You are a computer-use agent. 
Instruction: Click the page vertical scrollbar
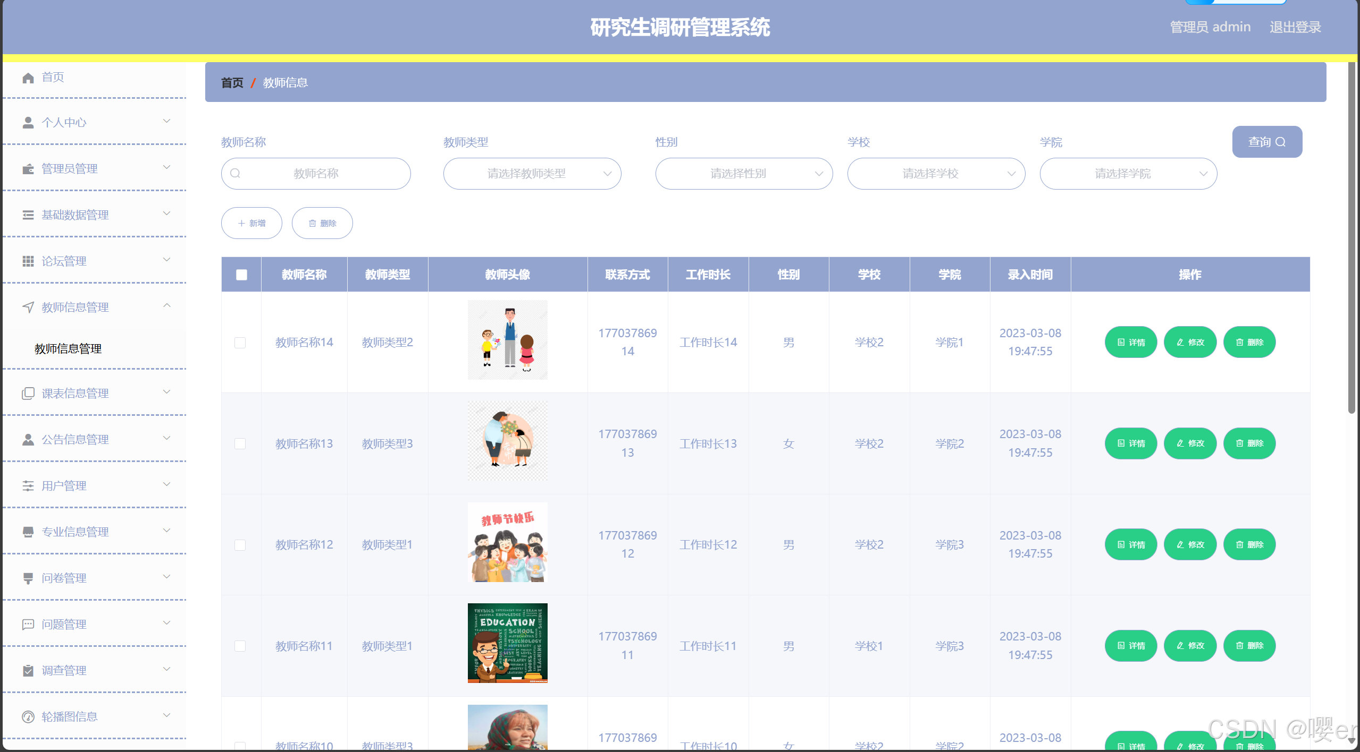pyautogui.click(x=1351, y=239)
